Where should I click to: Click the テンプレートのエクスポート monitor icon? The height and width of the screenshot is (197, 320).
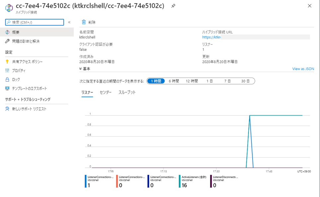tap(7, 89)
